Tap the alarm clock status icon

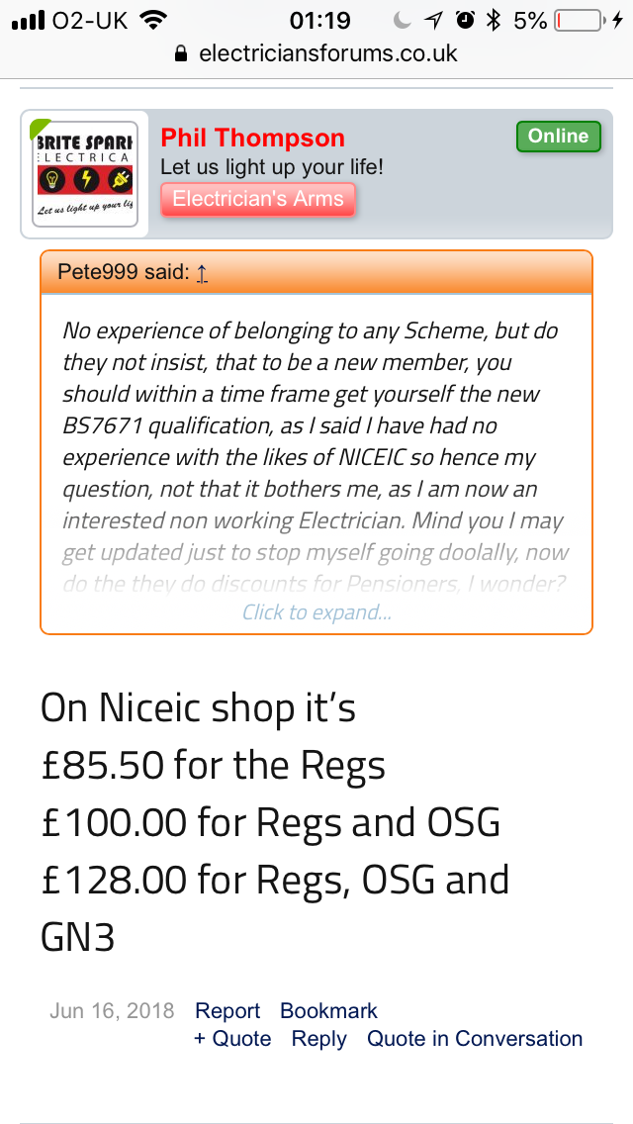(465, 20)
